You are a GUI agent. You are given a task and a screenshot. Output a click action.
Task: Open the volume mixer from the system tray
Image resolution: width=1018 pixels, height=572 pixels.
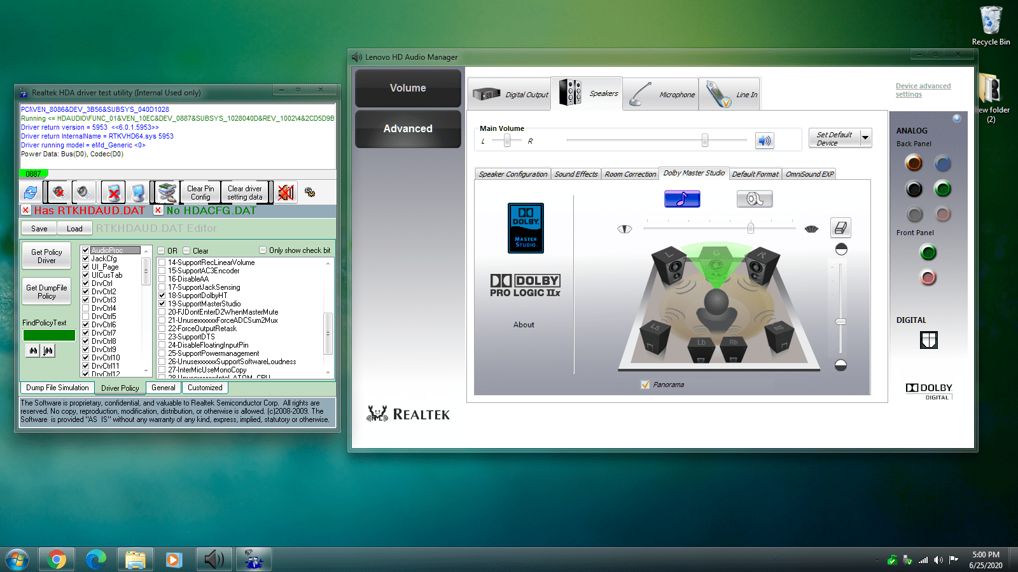[x=938, y=559]
